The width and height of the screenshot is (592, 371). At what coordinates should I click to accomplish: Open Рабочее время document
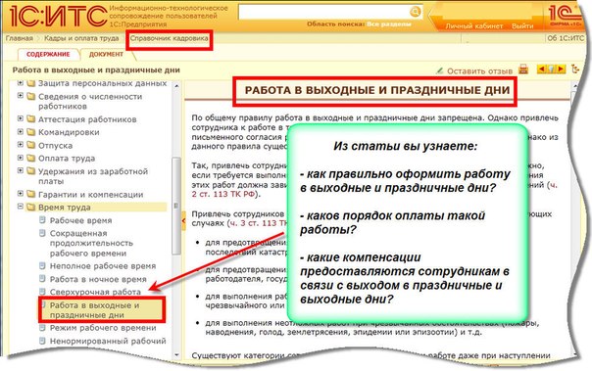point(80,220)
